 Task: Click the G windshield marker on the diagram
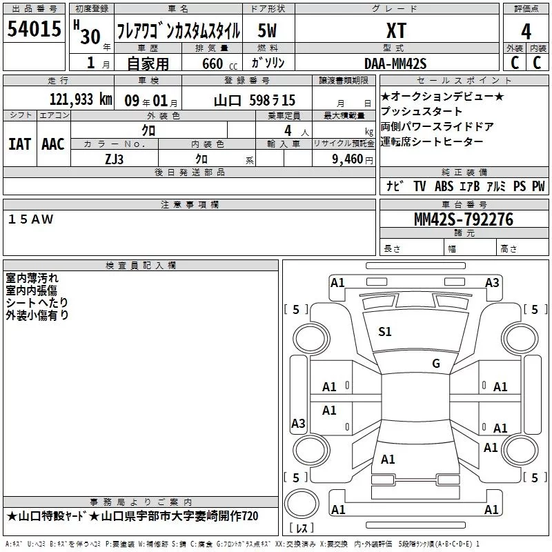pyautogui.click(x=435, y=364)
